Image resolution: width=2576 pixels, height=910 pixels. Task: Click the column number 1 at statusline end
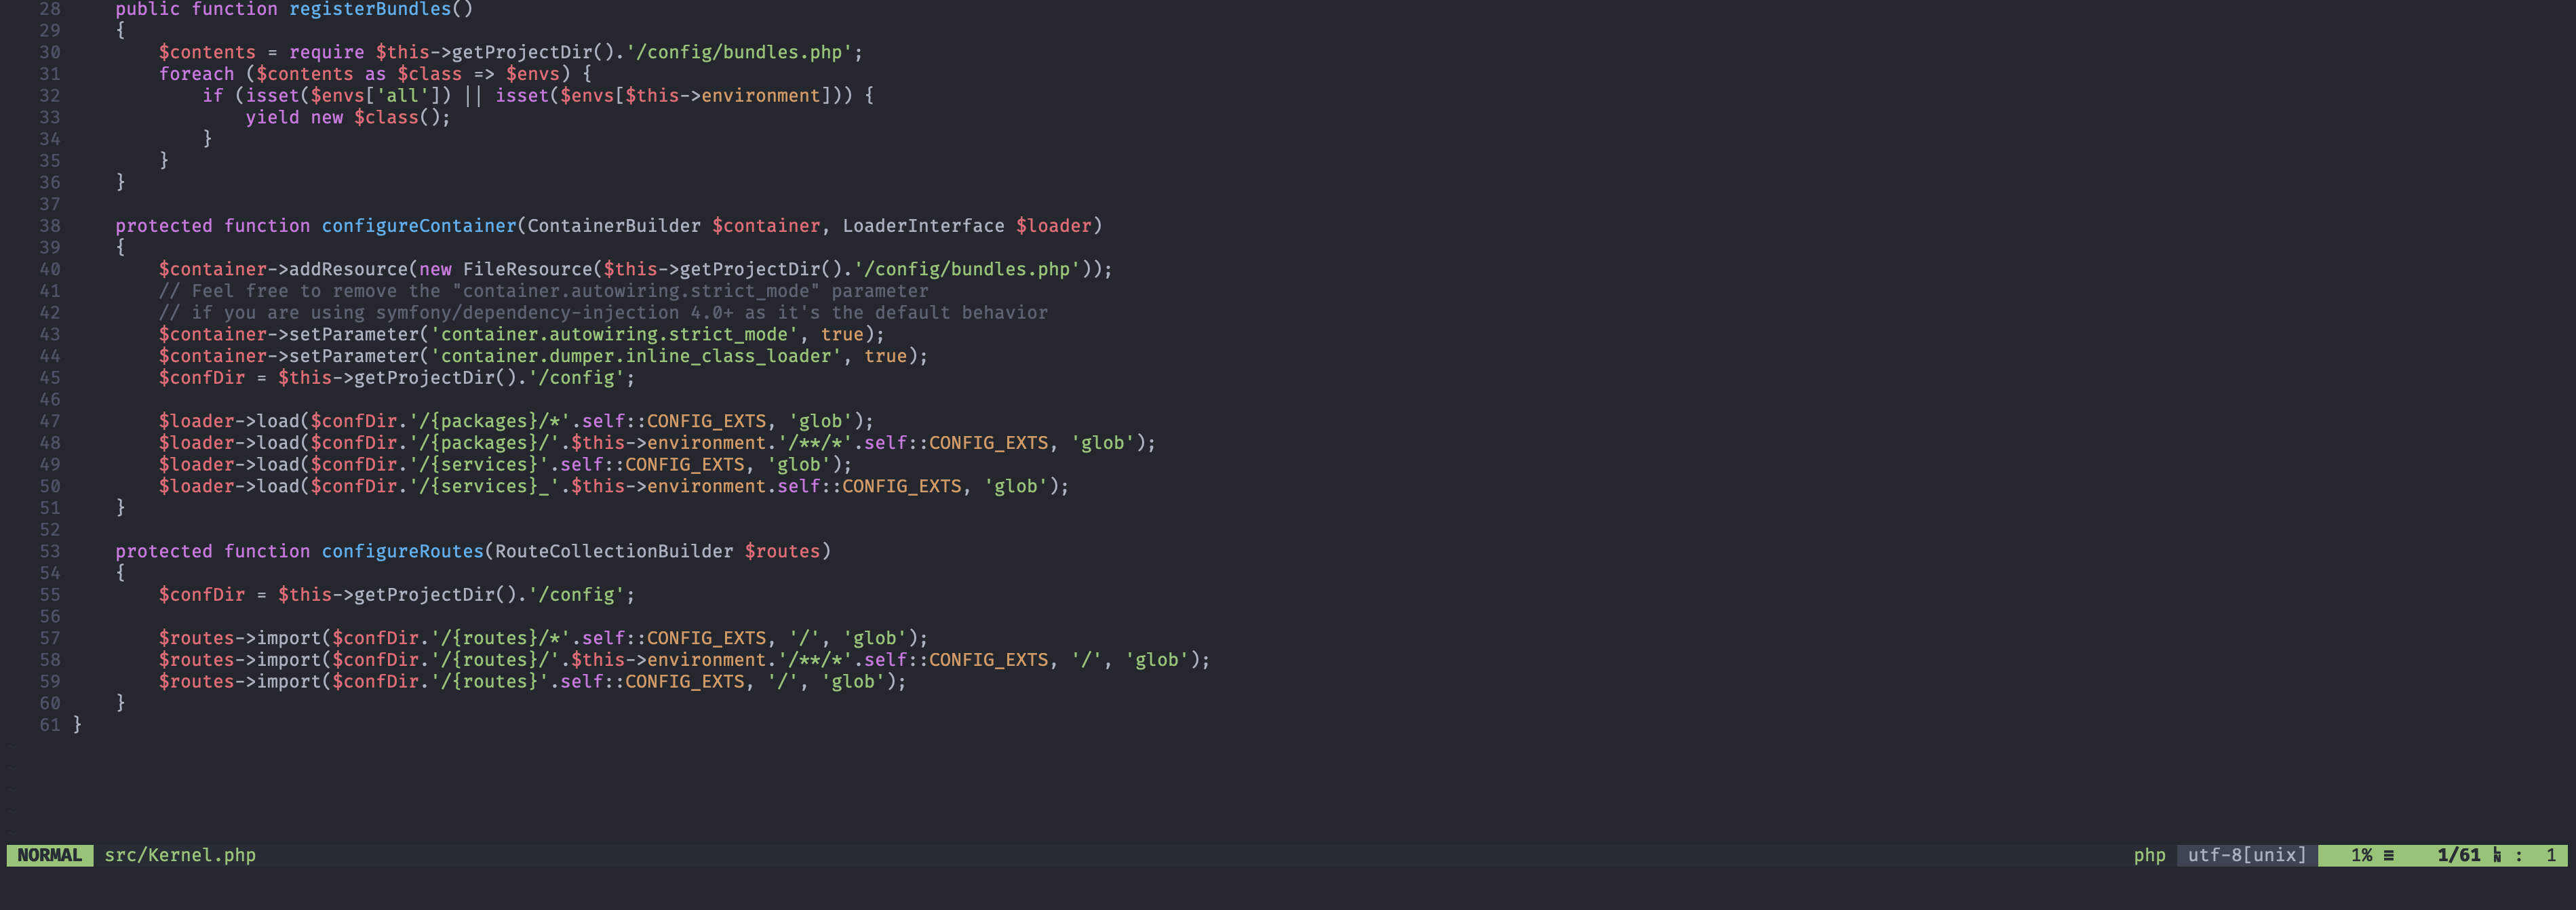click(2552, 855)
